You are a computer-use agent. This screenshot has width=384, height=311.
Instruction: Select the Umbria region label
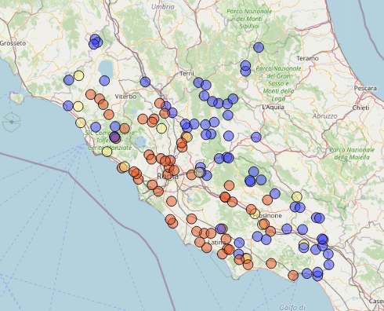tap(163, 7)
